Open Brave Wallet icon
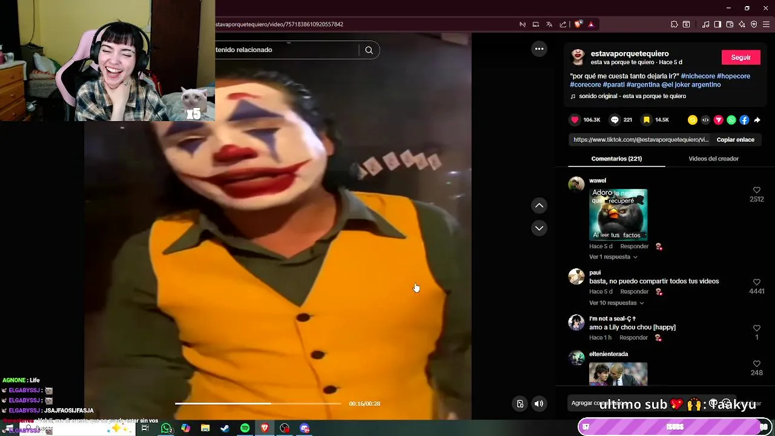 click(x=730, y=24)
